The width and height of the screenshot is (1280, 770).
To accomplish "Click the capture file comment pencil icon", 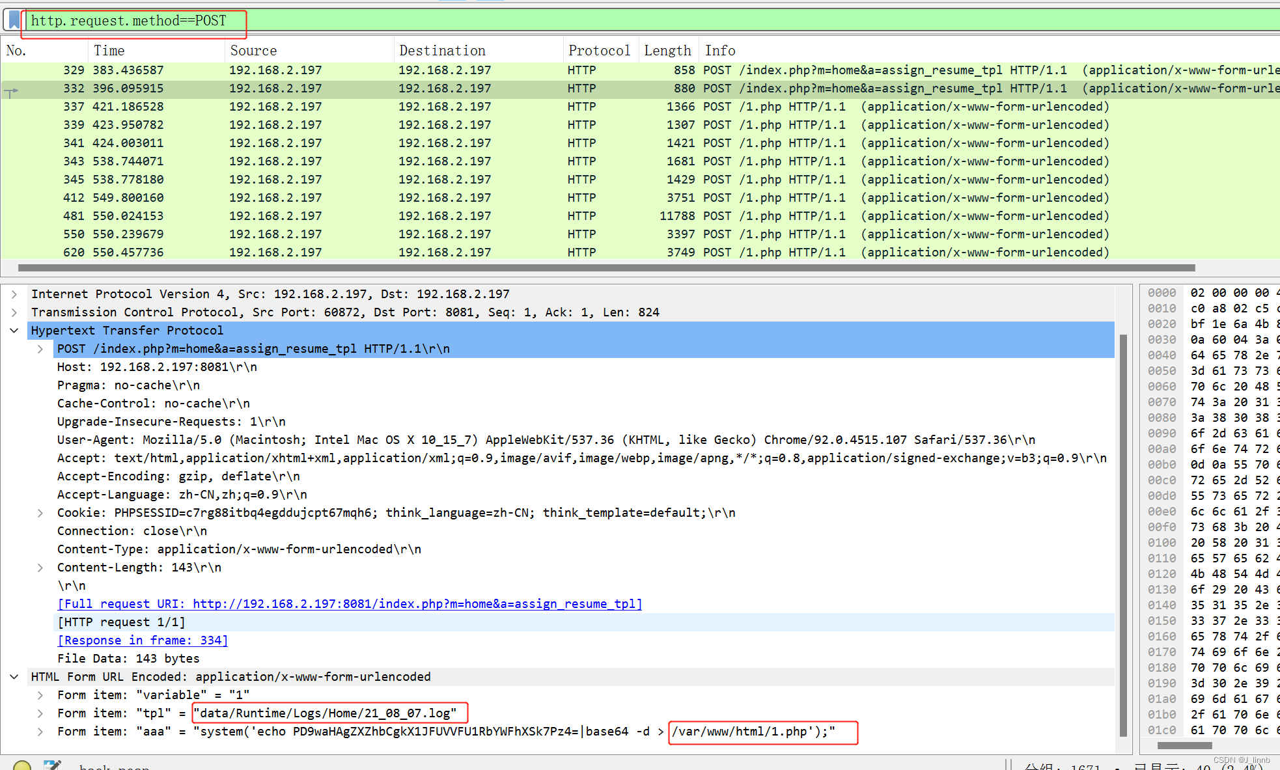I will coord(52,764).
